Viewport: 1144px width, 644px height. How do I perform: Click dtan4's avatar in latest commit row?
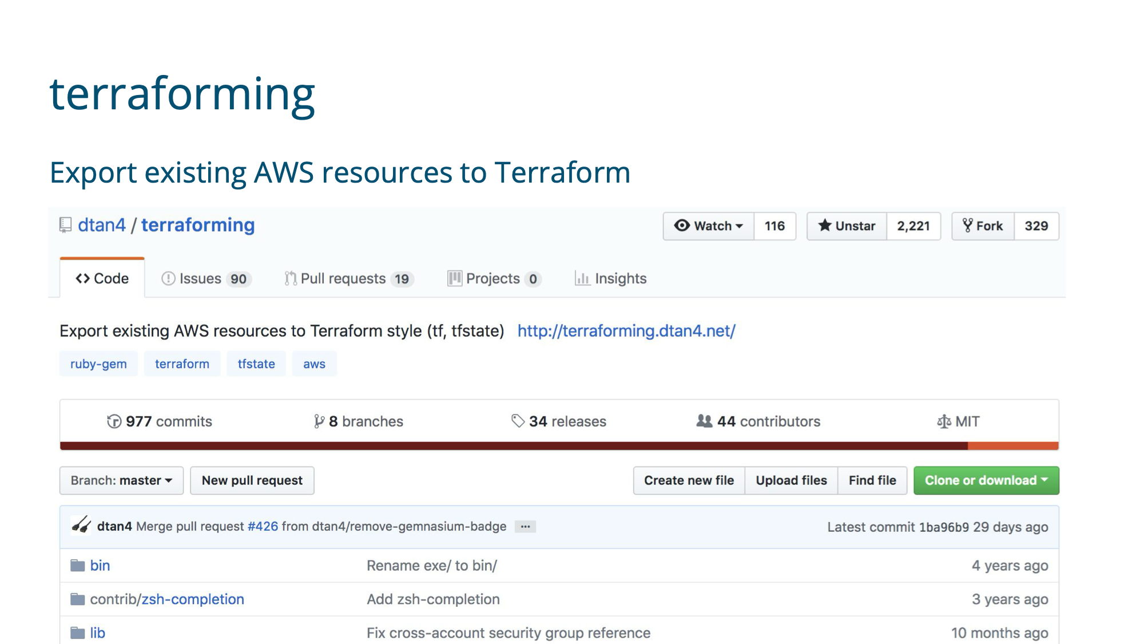[x=81, y=526]
